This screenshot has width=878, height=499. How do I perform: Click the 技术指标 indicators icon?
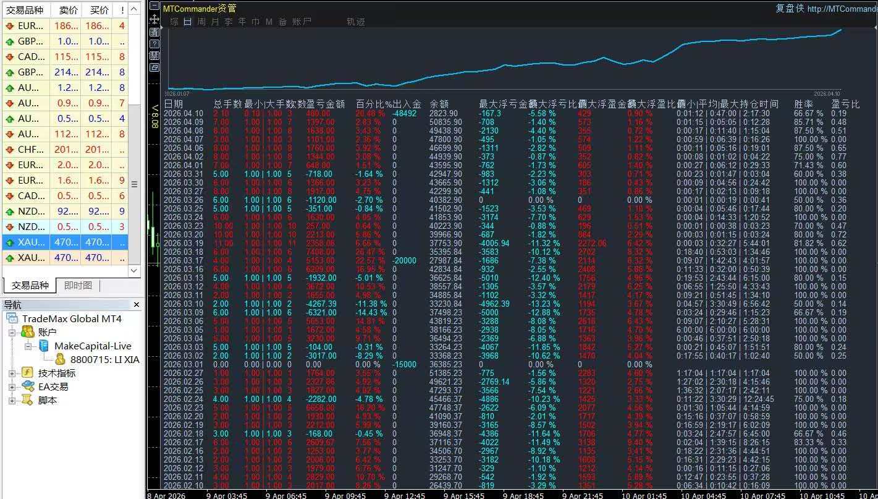tap(27, 373)
